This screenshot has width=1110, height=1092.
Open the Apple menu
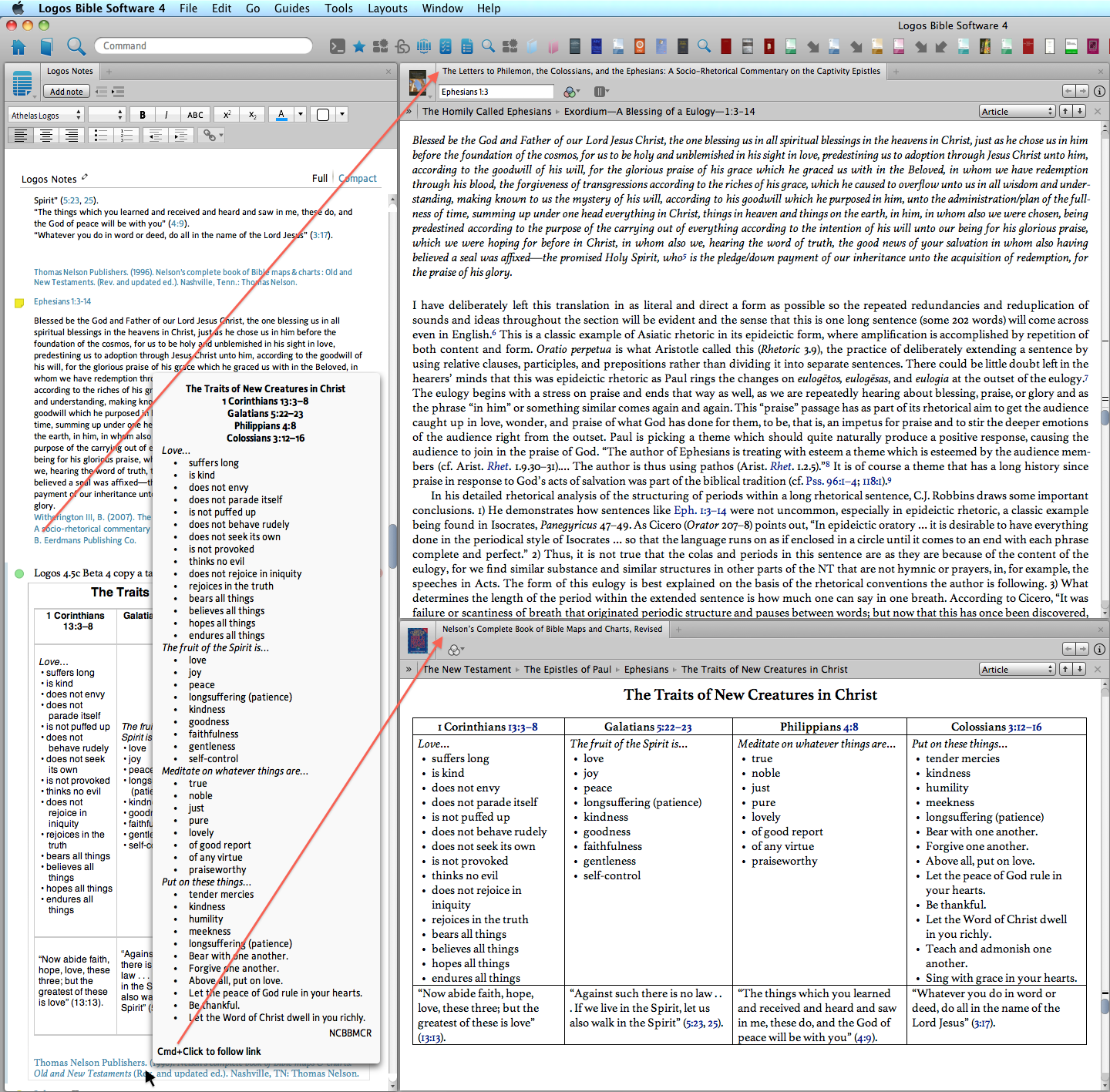(18, 8)
